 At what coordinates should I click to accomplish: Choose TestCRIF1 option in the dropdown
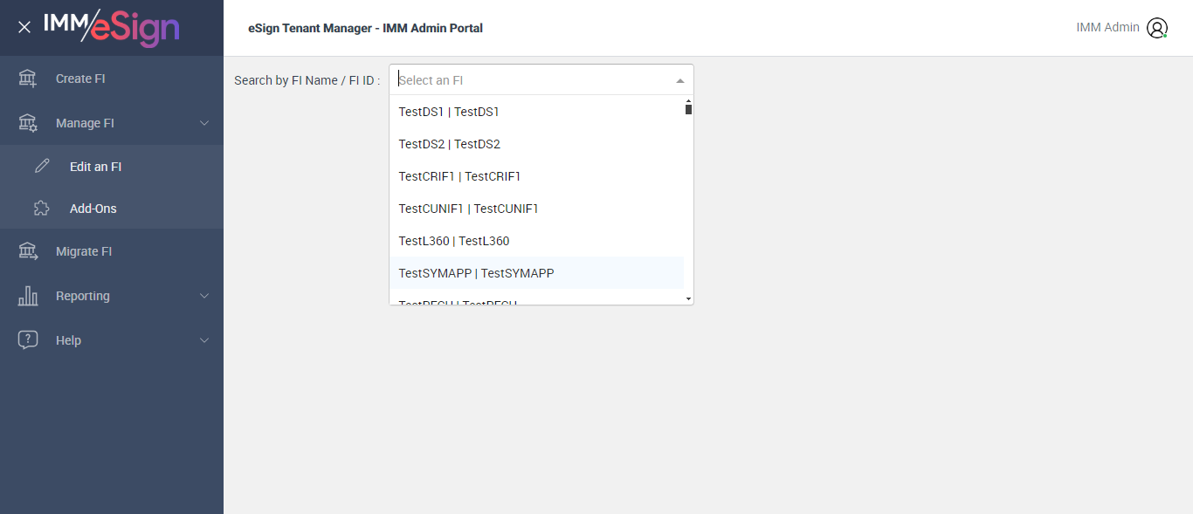click(459, 176)
